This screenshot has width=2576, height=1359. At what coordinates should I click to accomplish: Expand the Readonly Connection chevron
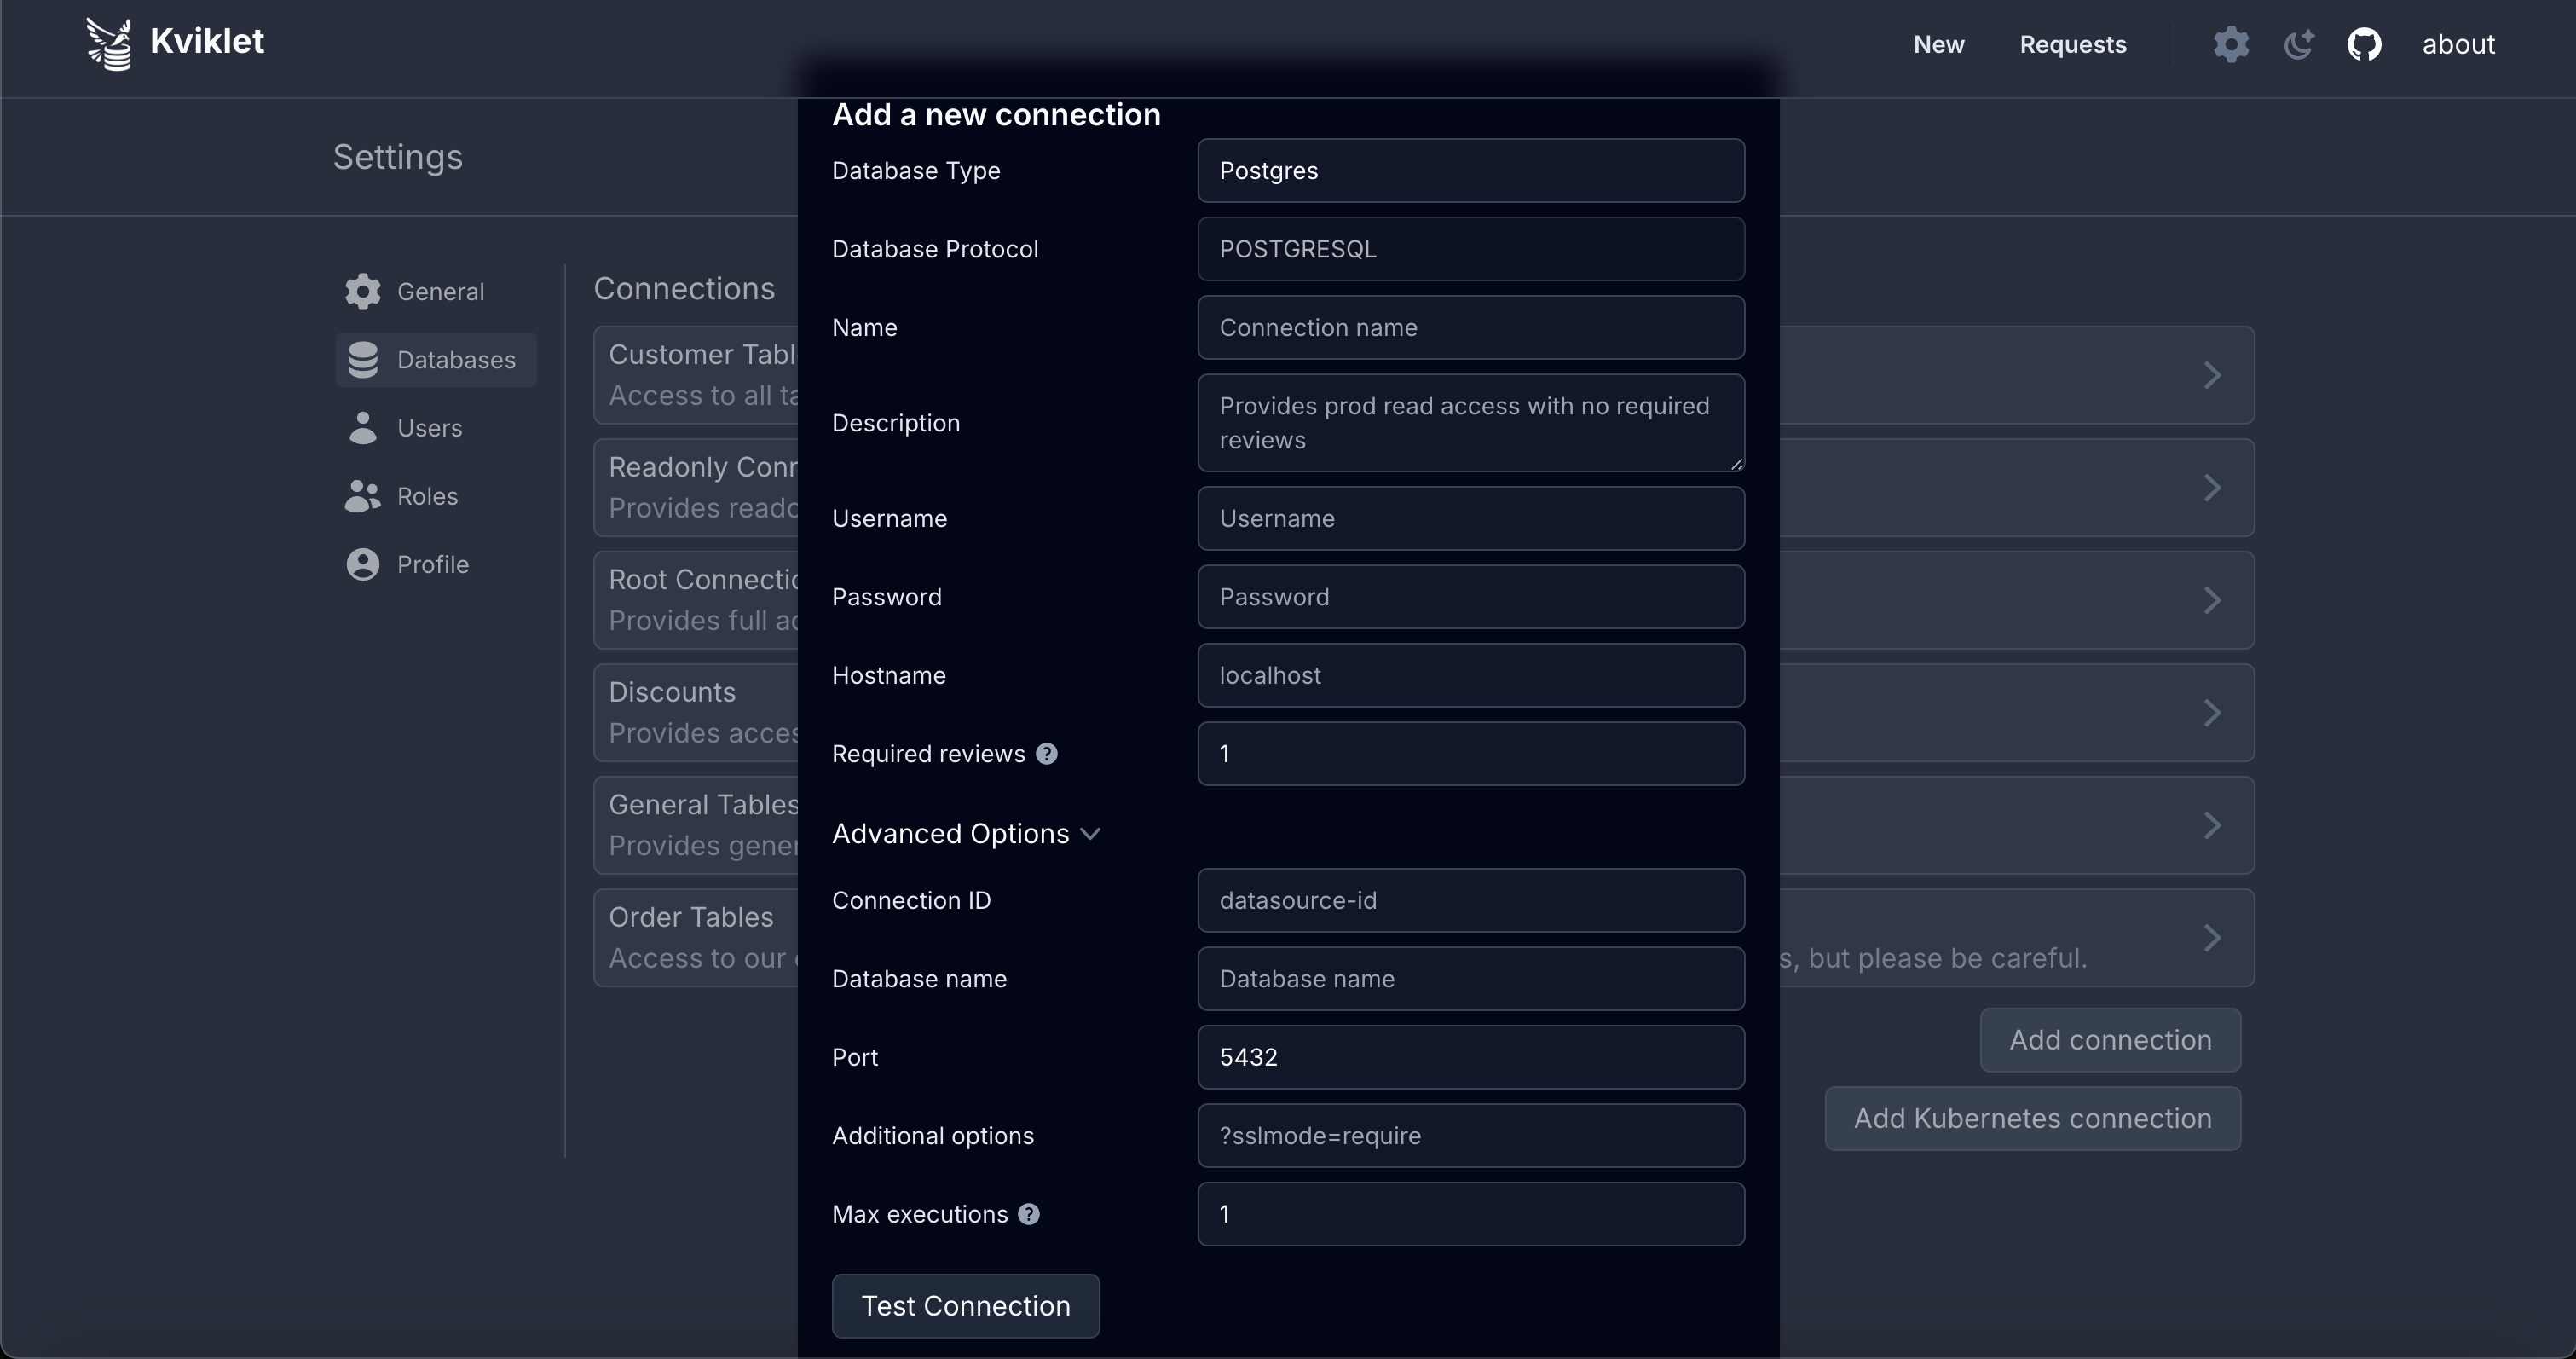(x=2212, y=488)
